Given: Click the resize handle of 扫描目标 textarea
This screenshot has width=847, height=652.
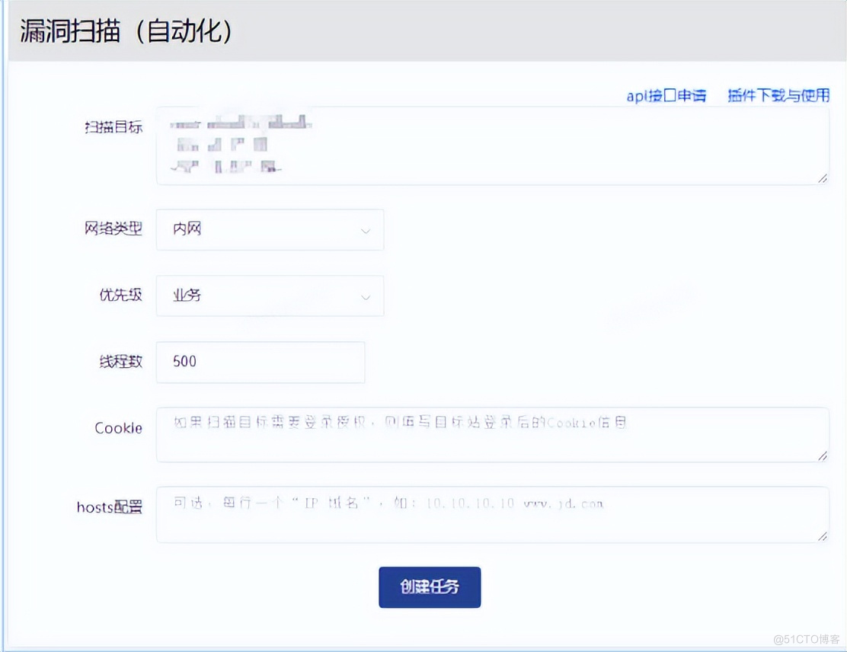Looking at the screenshot, I should [x=823, y=178].
